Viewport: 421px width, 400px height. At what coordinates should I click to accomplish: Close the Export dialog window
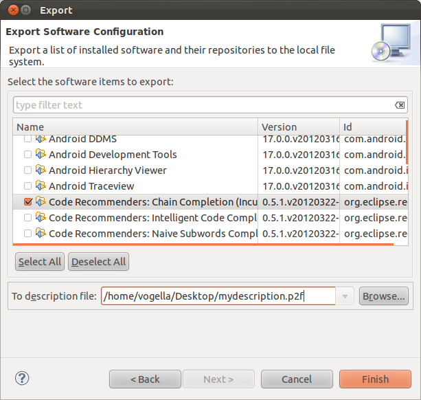[x=13, y=10]
